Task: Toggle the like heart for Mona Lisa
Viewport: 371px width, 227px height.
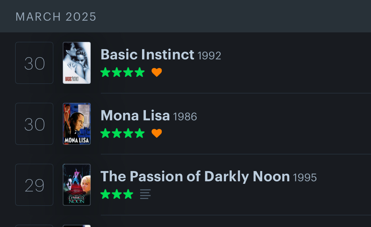Action: pos(157,133)
